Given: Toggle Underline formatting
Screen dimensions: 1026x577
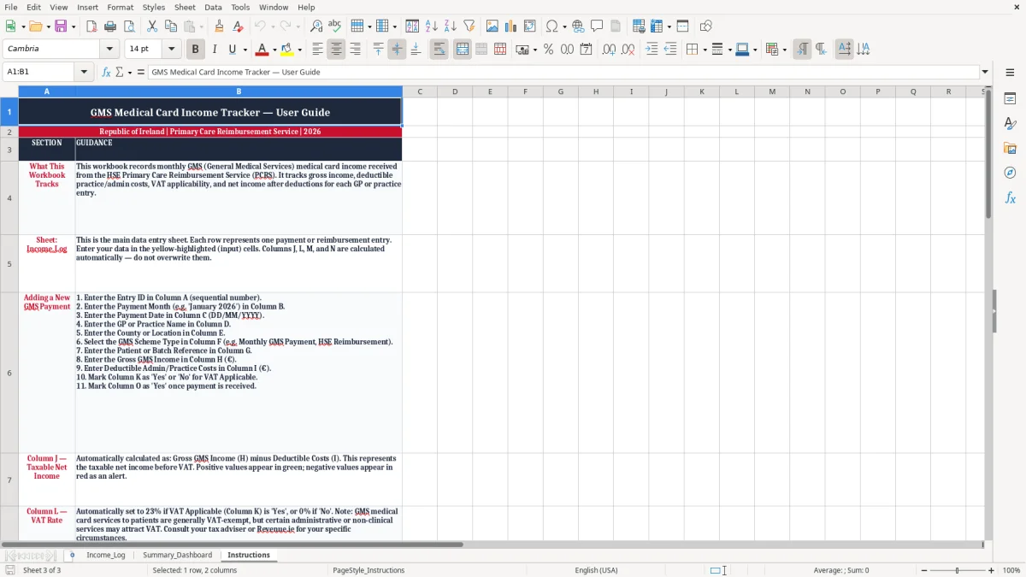Looking at the screenshot, I should click(x=232, y=50).
